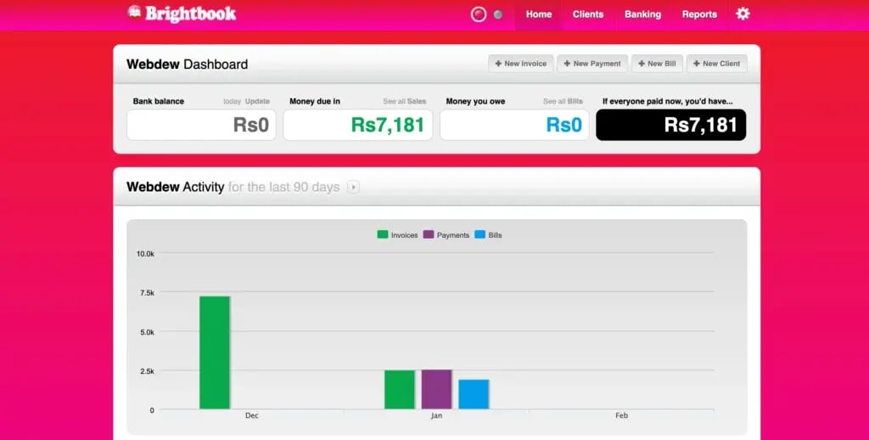Open the Banking tab
This screenshot has width=869, height=440.
[642, 14]
